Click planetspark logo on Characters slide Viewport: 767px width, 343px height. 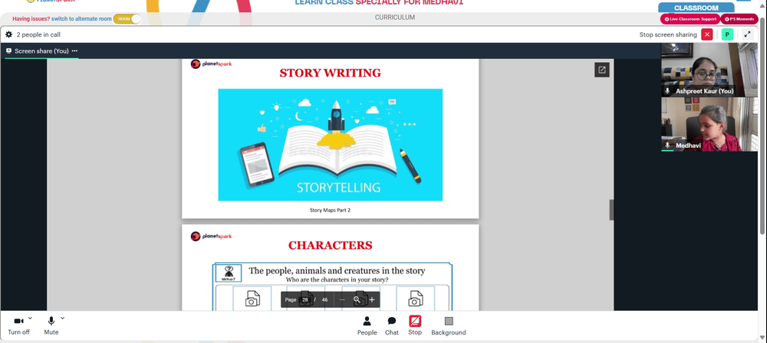click(211, 236)
